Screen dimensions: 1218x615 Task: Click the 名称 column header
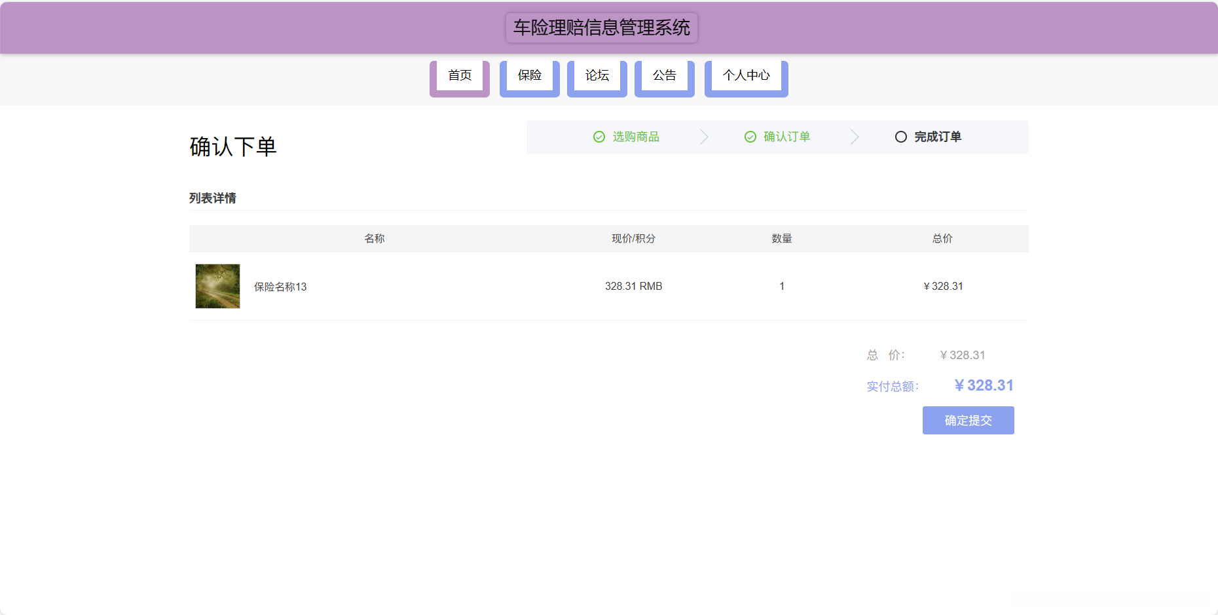point(375,239)
